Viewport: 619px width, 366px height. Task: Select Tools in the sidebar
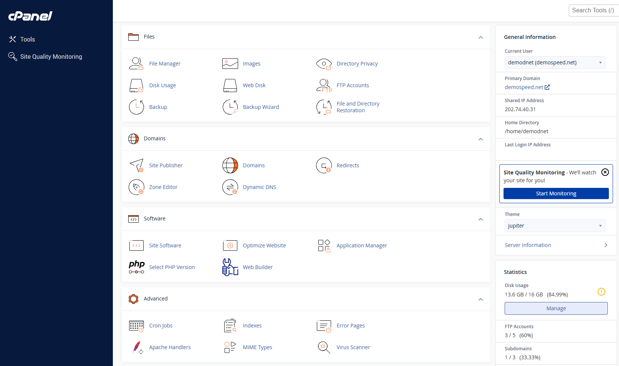click(x=27, y=39)
